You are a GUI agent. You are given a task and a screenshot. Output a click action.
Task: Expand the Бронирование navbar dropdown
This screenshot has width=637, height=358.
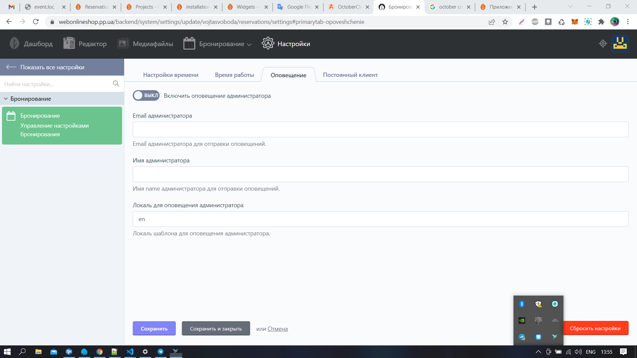pyautogui.click(x=249, y=44)
